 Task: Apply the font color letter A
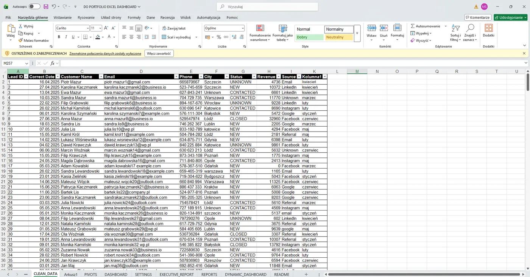click(x=109, y=37)
